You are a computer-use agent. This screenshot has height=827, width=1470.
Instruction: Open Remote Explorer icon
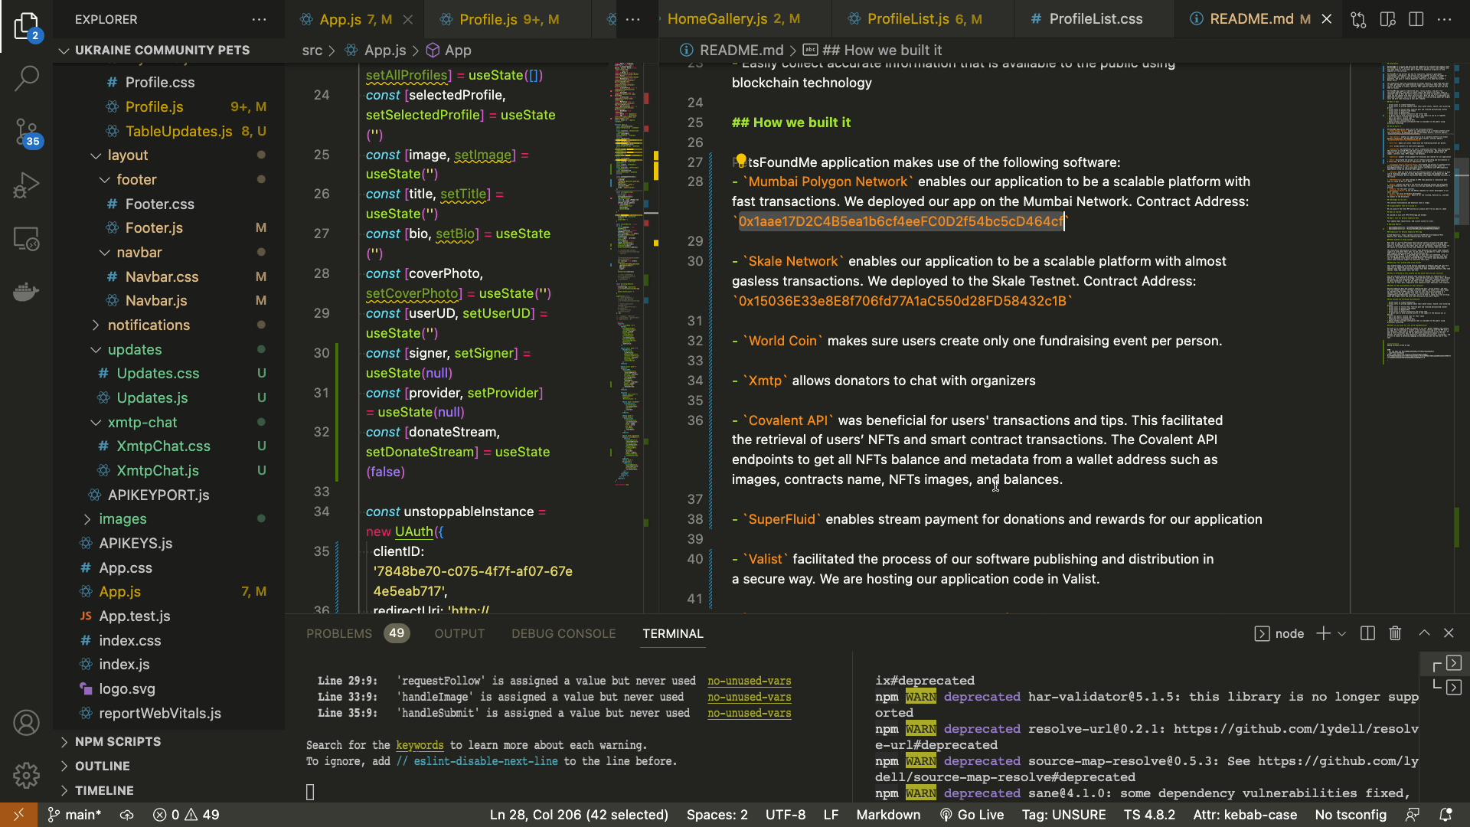point(26,239)
